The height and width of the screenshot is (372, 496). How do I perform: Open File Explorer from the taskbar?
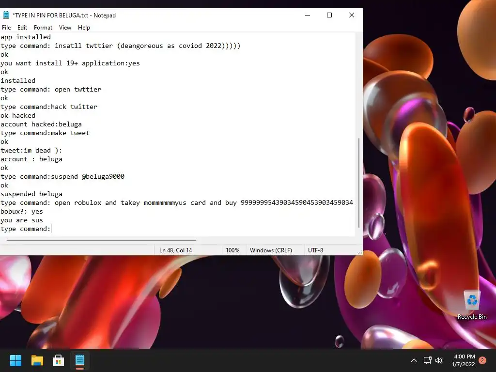(37, 360)
